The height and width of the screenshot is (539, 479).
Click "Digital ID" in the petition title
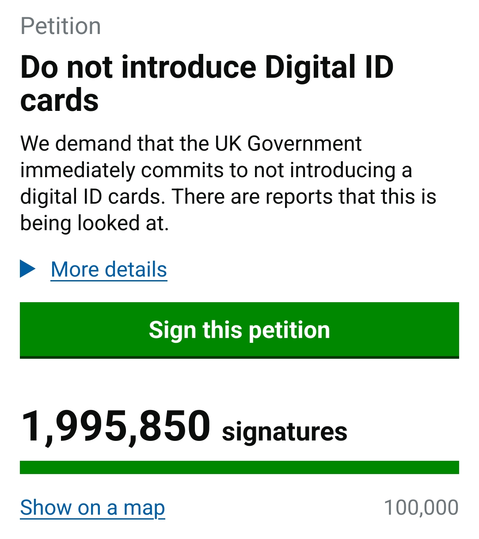[329, 67]
